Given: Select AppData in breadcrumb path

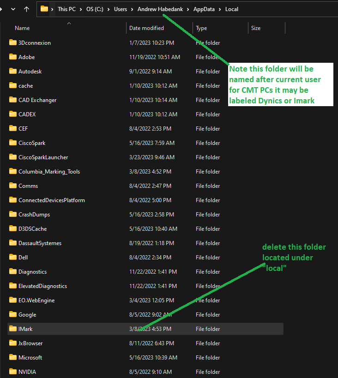Looking at the screenshot, I should pyautogui.click(x=204, y=9).
